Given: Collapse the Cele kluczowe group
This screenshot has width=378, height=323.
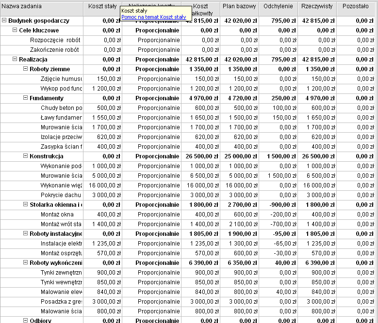Looking at the screenshot, I should 15,30.
